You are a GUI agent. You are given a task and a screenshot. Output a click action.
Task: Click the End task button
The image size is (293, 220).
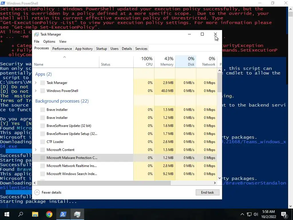point(207,192)
